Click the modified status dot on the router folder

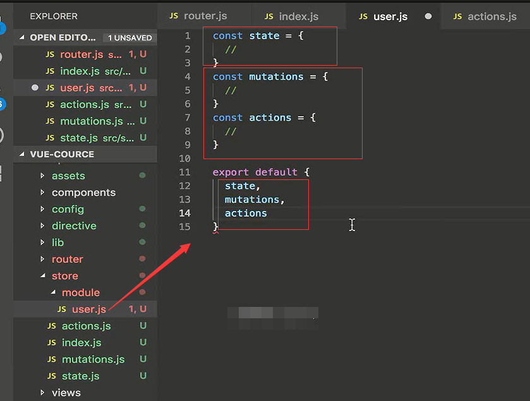[142, 259]
